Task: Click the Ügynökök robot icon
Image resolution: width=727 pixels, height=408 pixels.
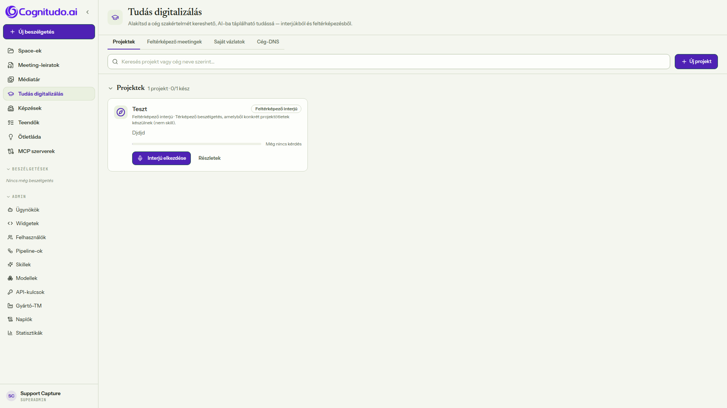Action: (10, 210)
